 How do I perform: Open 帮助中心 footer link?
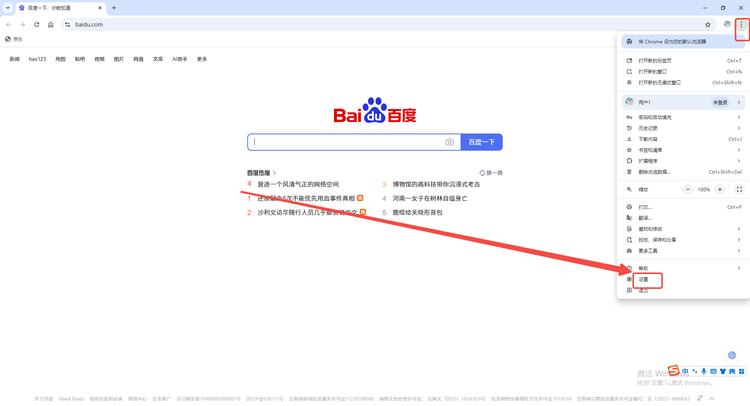pos(137,399)
